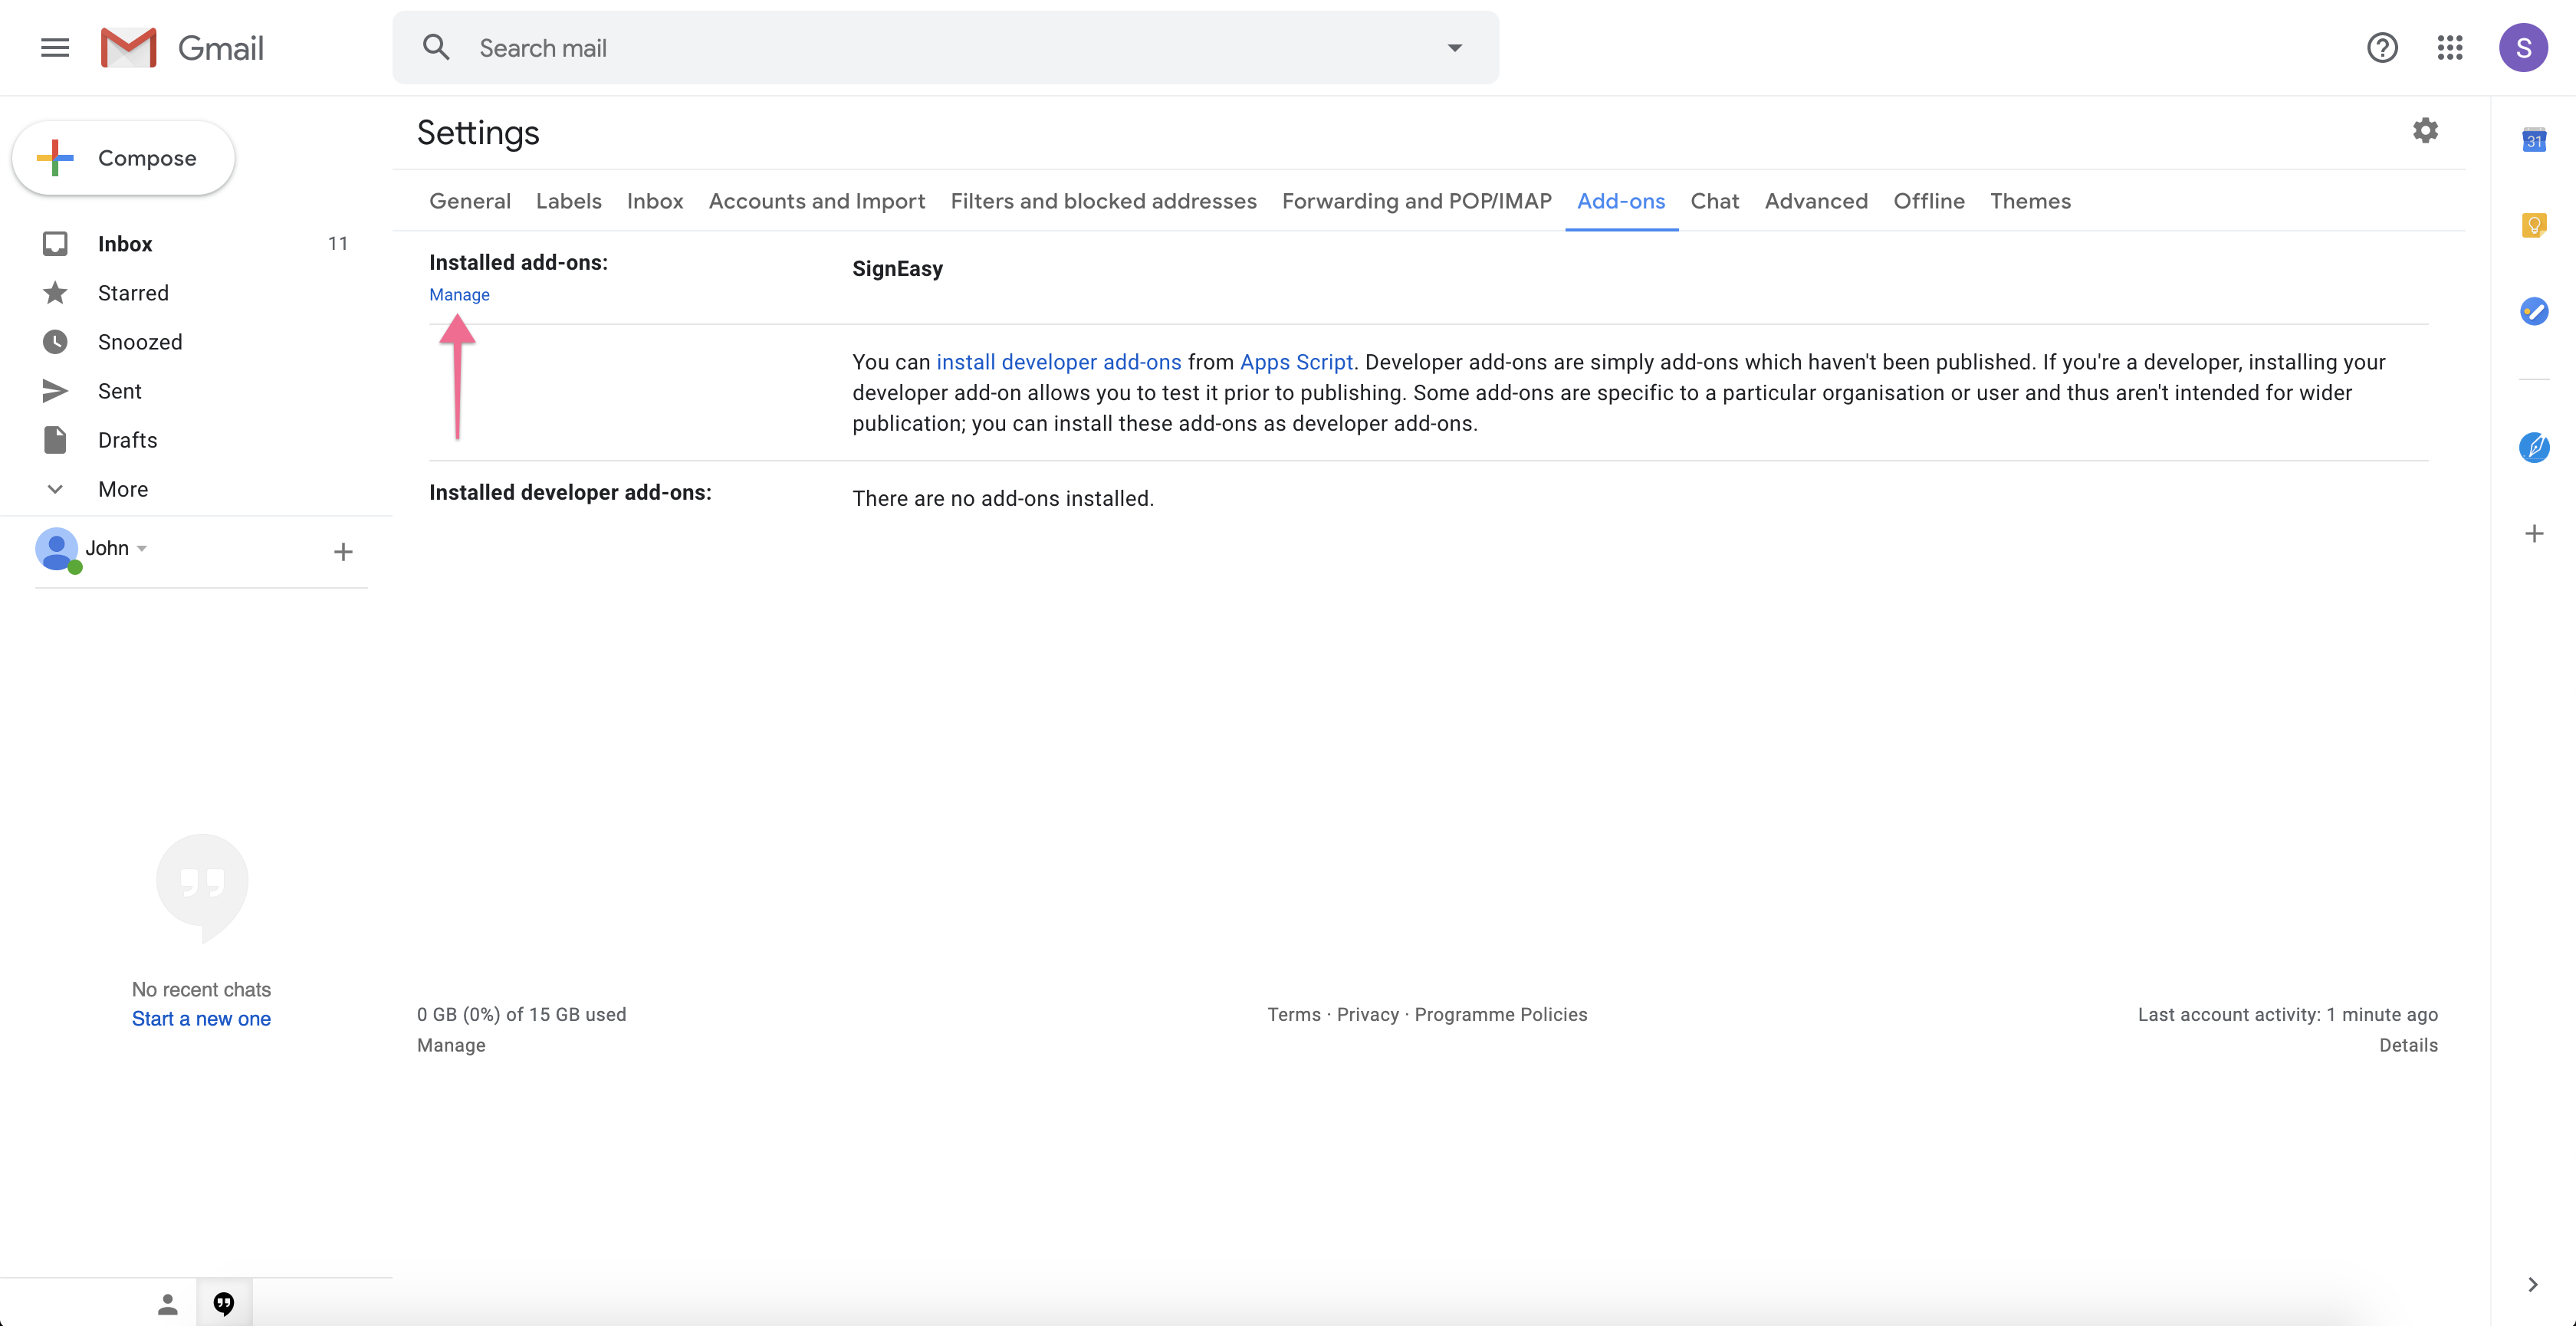
Task: Open the Google Tasks side panel icon
Action: click(2533, 311)
